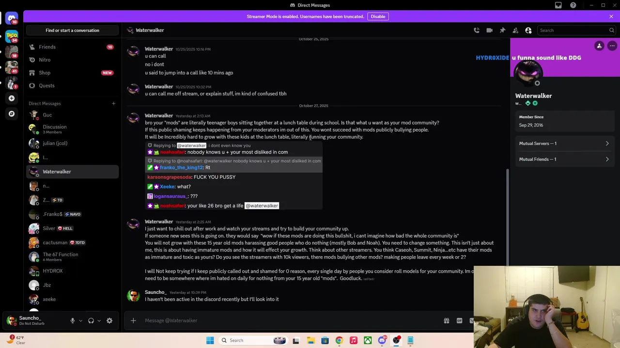Image resolution: width=620 pixels, height=348 pixels.
Task: Disable Streamer Mode from the banner
Action: pos(378,16)
